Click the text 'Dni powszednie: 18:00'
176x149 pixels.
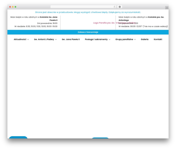(x=47, y=23)
